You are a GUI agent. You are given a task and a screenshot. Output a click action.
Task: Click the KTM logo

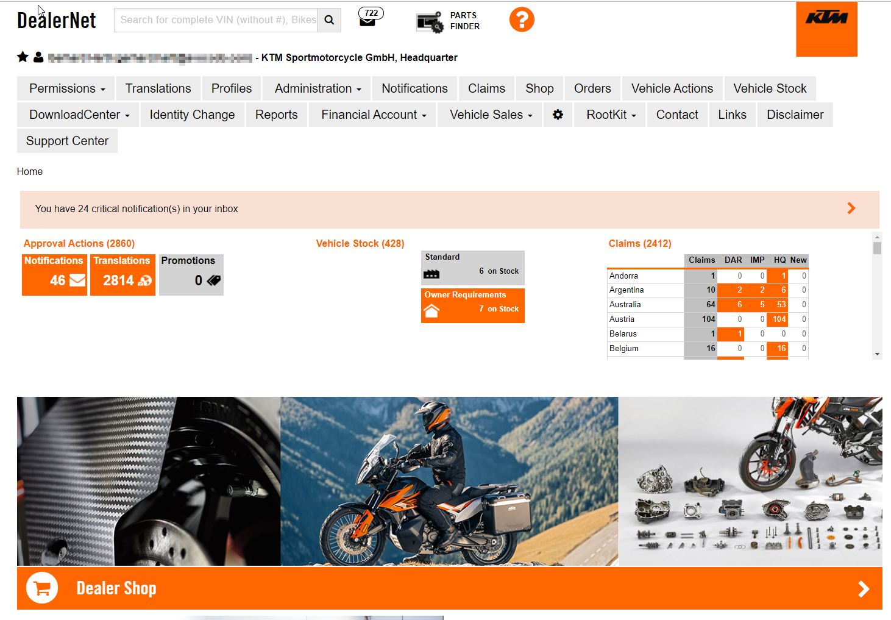click(826, 29)
